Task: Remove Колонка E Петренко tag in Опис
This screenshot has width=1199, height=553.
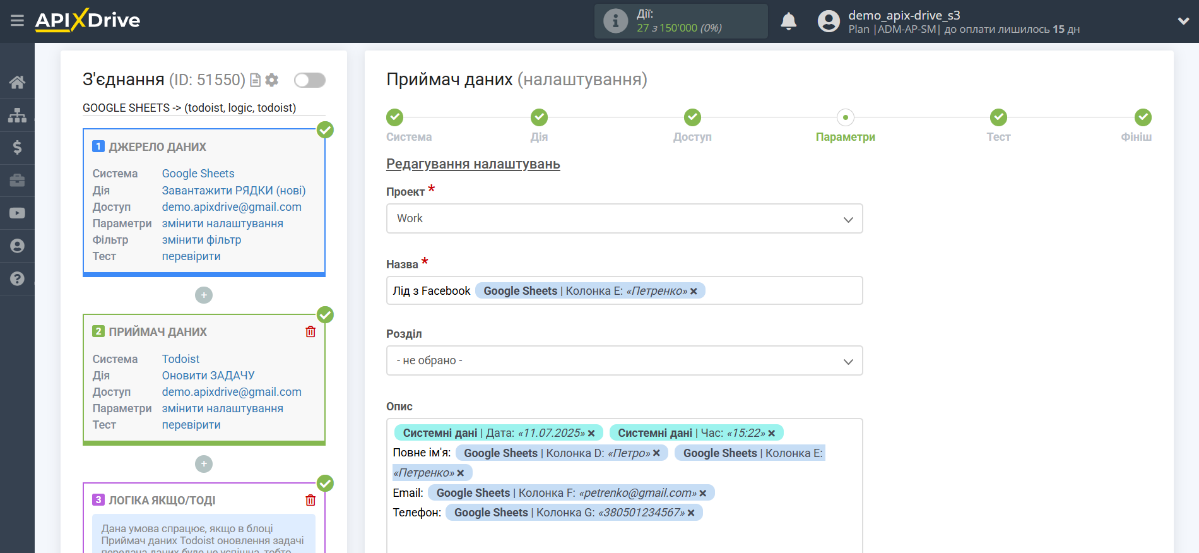Action: [x=461, y=473]
